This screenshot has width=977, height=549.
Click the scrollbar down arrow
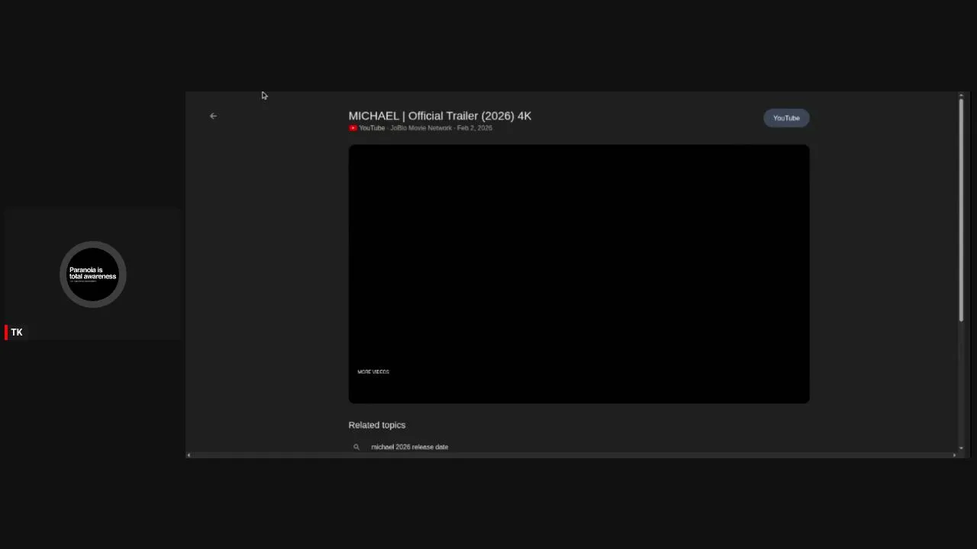click(961, 448)
